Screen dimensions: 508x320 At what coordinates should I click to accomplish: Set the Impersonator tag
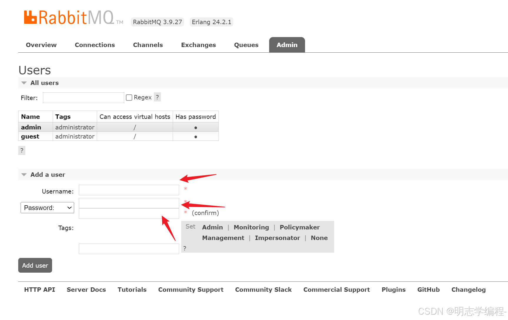277,238
